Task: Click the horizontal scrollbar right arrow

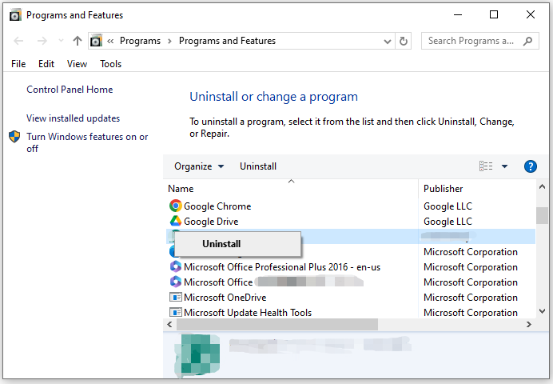Action: click(529, 324)
